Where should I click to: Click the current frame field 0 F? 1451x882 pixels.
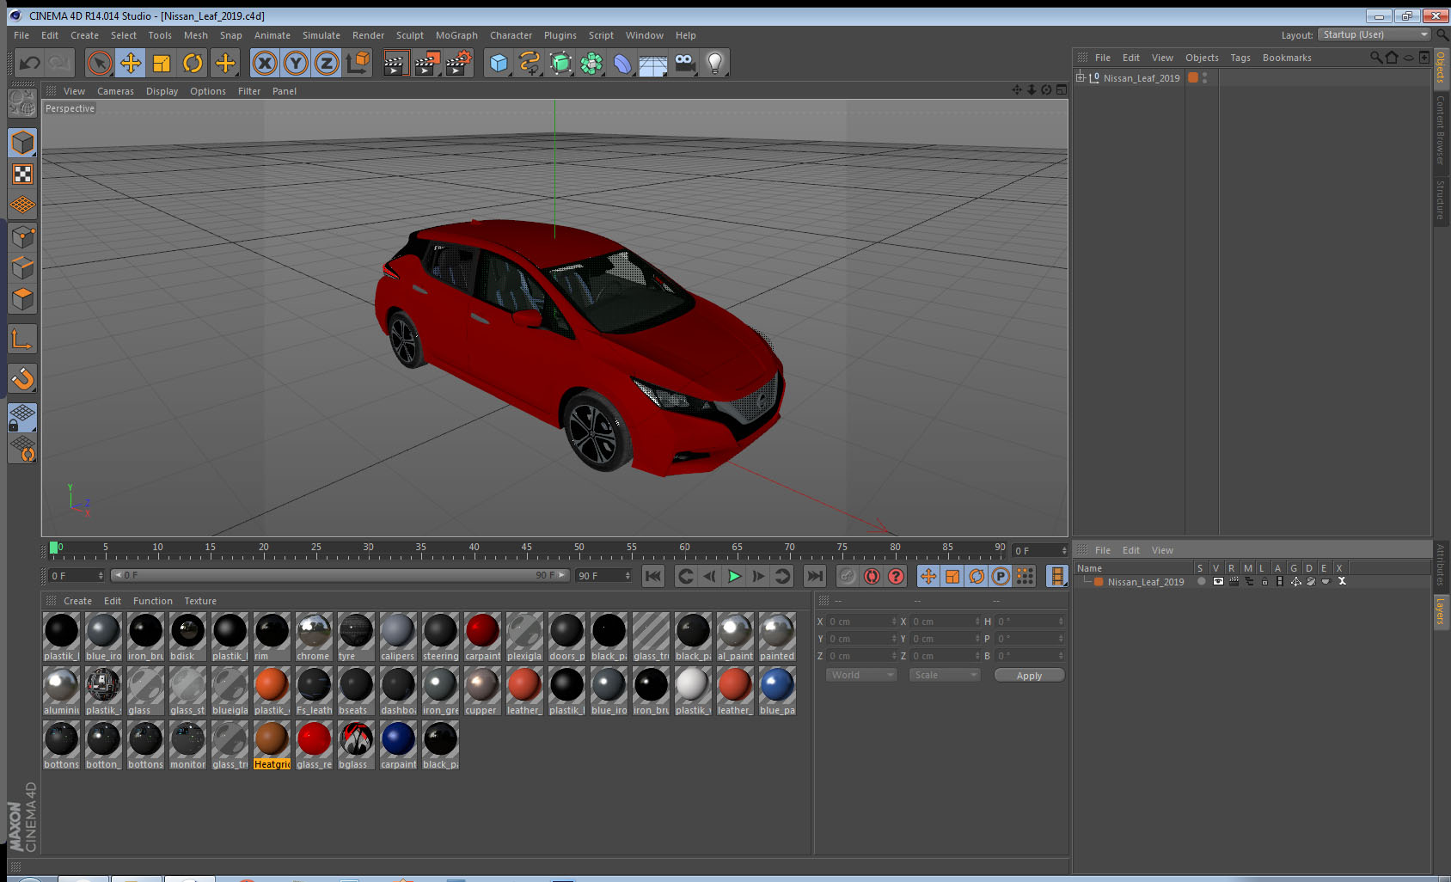[76, 576]
